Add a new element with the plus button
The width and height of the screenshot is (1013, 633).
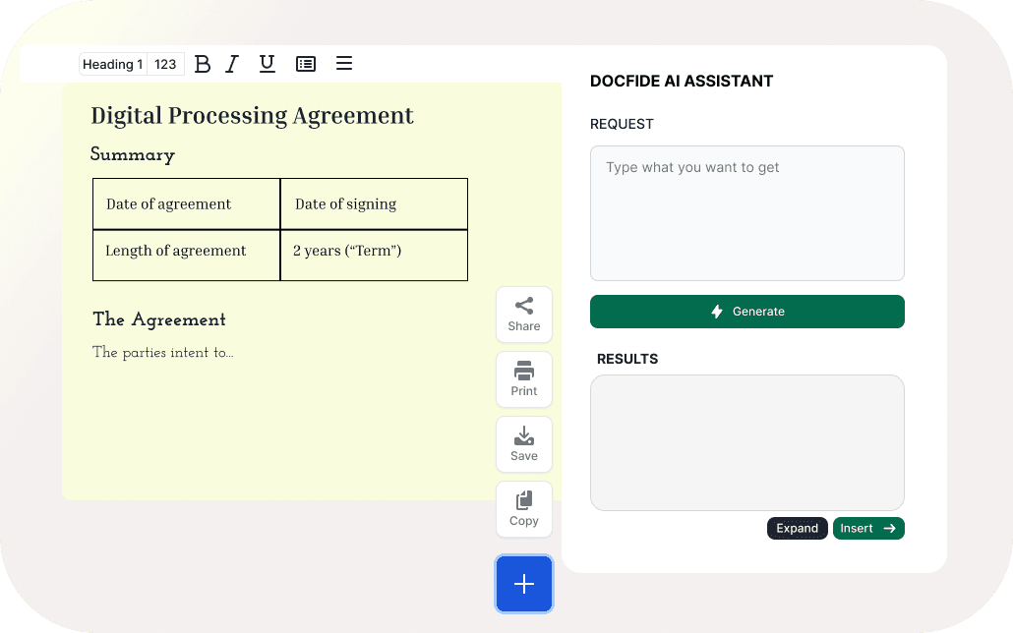pyautogui.click(x=523, y=583)
